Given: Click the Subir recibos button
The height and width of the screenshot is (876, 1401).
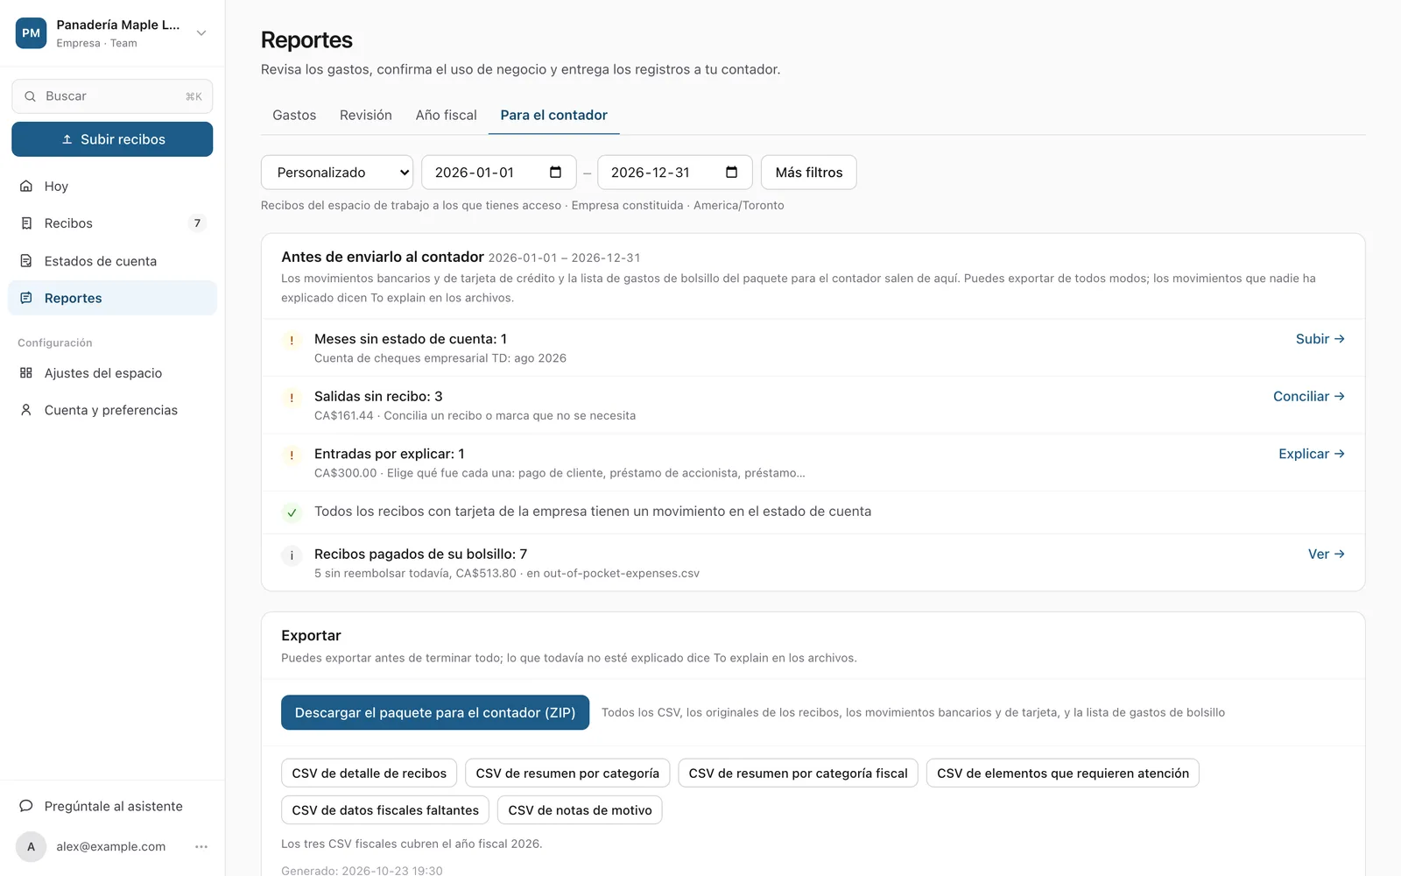Looking at the screenshot, I should [x=112, y=139].
